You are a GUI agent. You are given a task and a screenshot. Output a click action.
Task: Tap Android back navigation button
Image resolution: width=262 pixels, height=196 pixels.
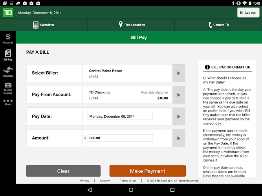[x=90, y=190]
